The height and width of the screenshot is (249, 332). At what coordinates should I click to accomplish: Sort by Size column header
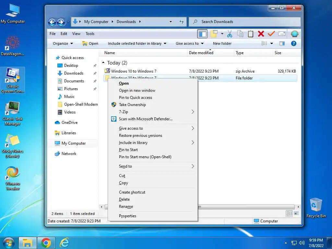[278, 53]
